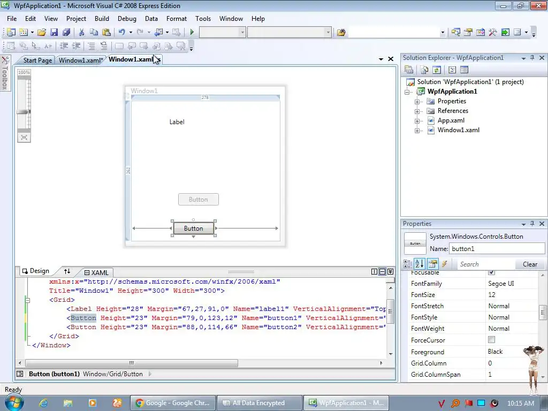The height and width of the screenshot is (411, 548).
Task: Click the Window/Grid/Button breadcrumb path
Action: coord(113,374)
